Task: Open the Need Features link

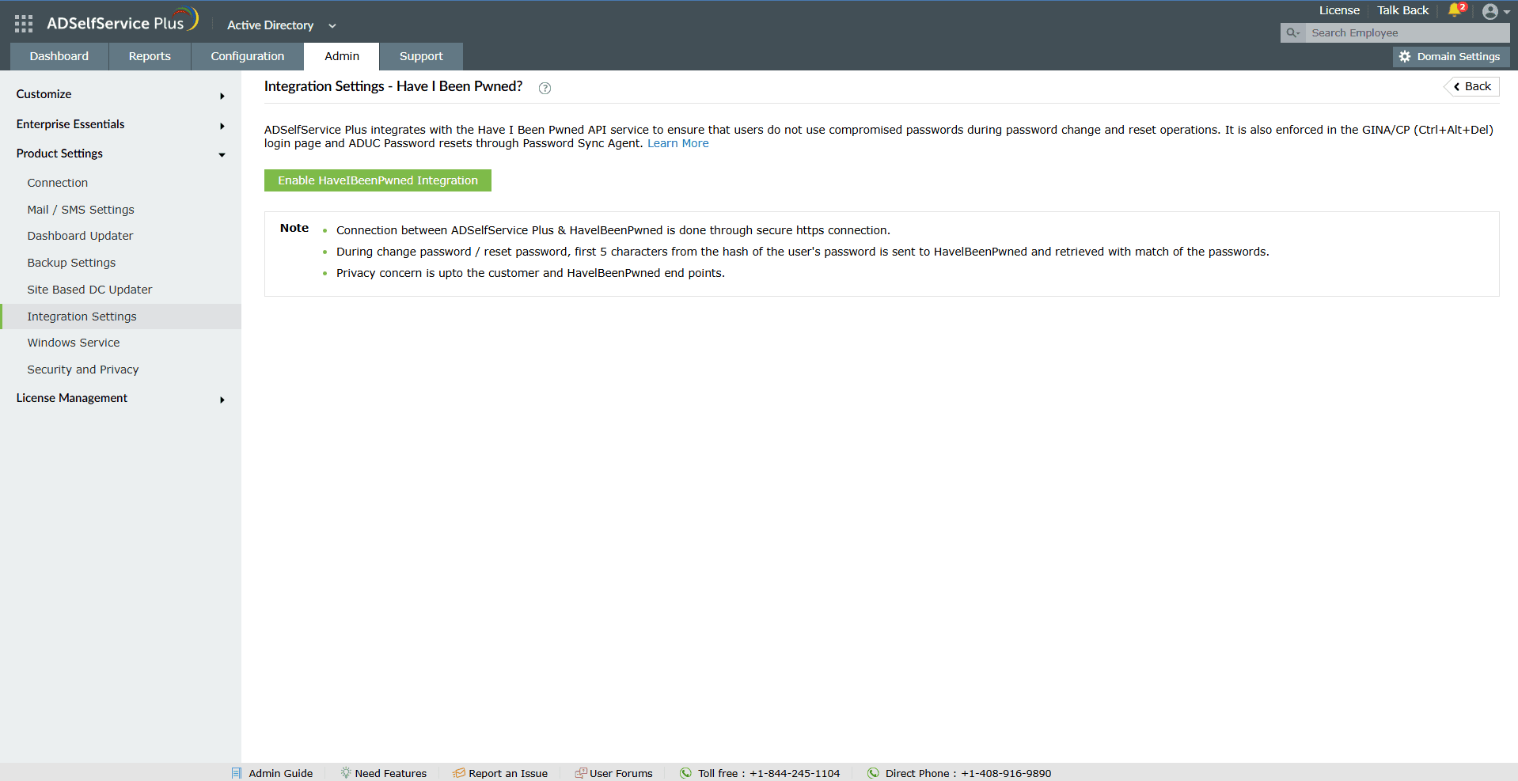Action: tap(390, 773)
